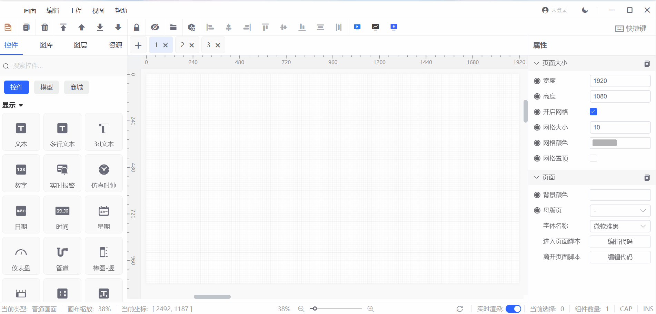
Task: Select the 管道 pipe control
Action: 62,256
